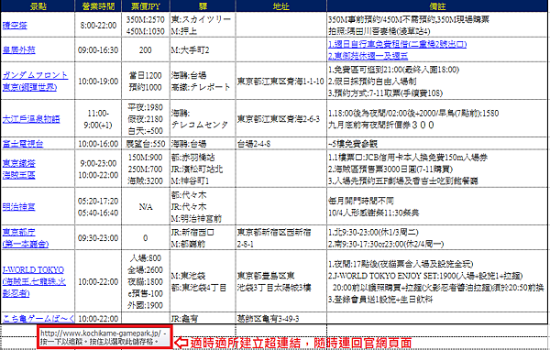The height and width of the screenshot is (350, 550).
Task: Select the 備註 header cell
Action: coord(437,6)
